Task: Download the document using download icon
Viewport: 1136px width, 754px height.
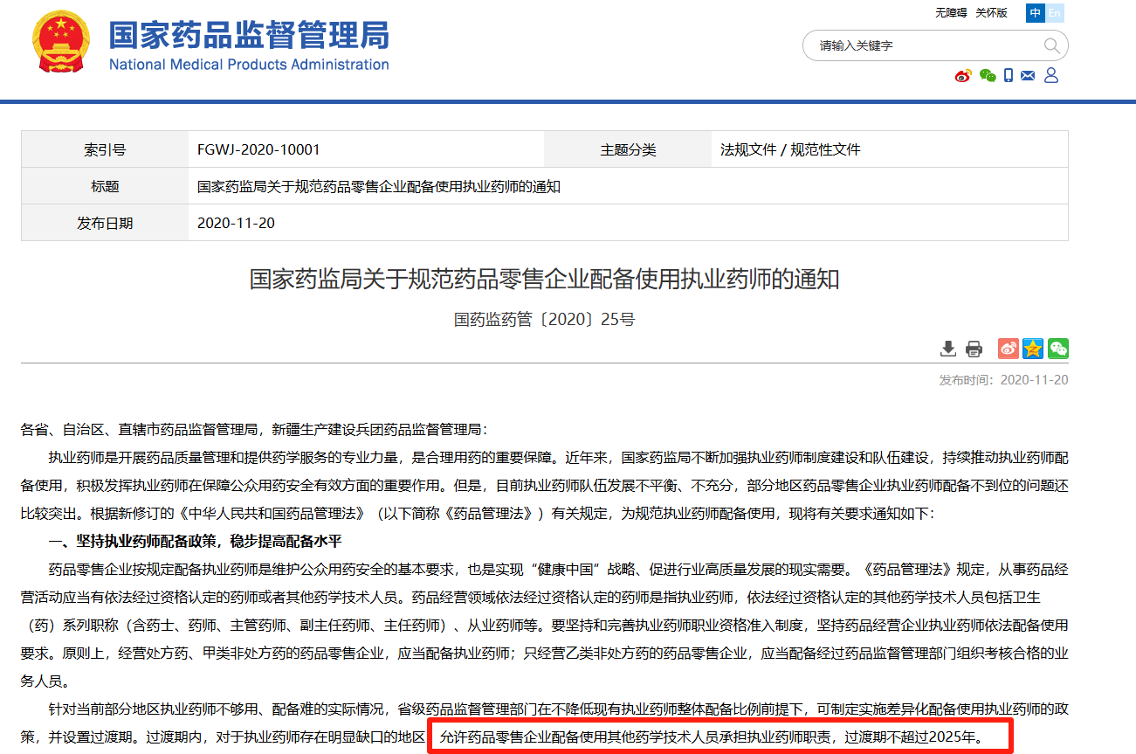Action: click(x=947, y=349)
